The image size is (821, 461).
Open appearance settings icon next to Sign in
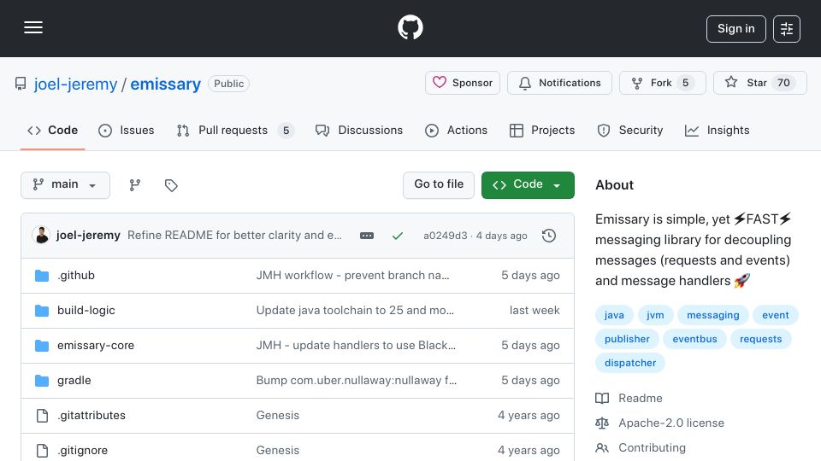[787, 29]
